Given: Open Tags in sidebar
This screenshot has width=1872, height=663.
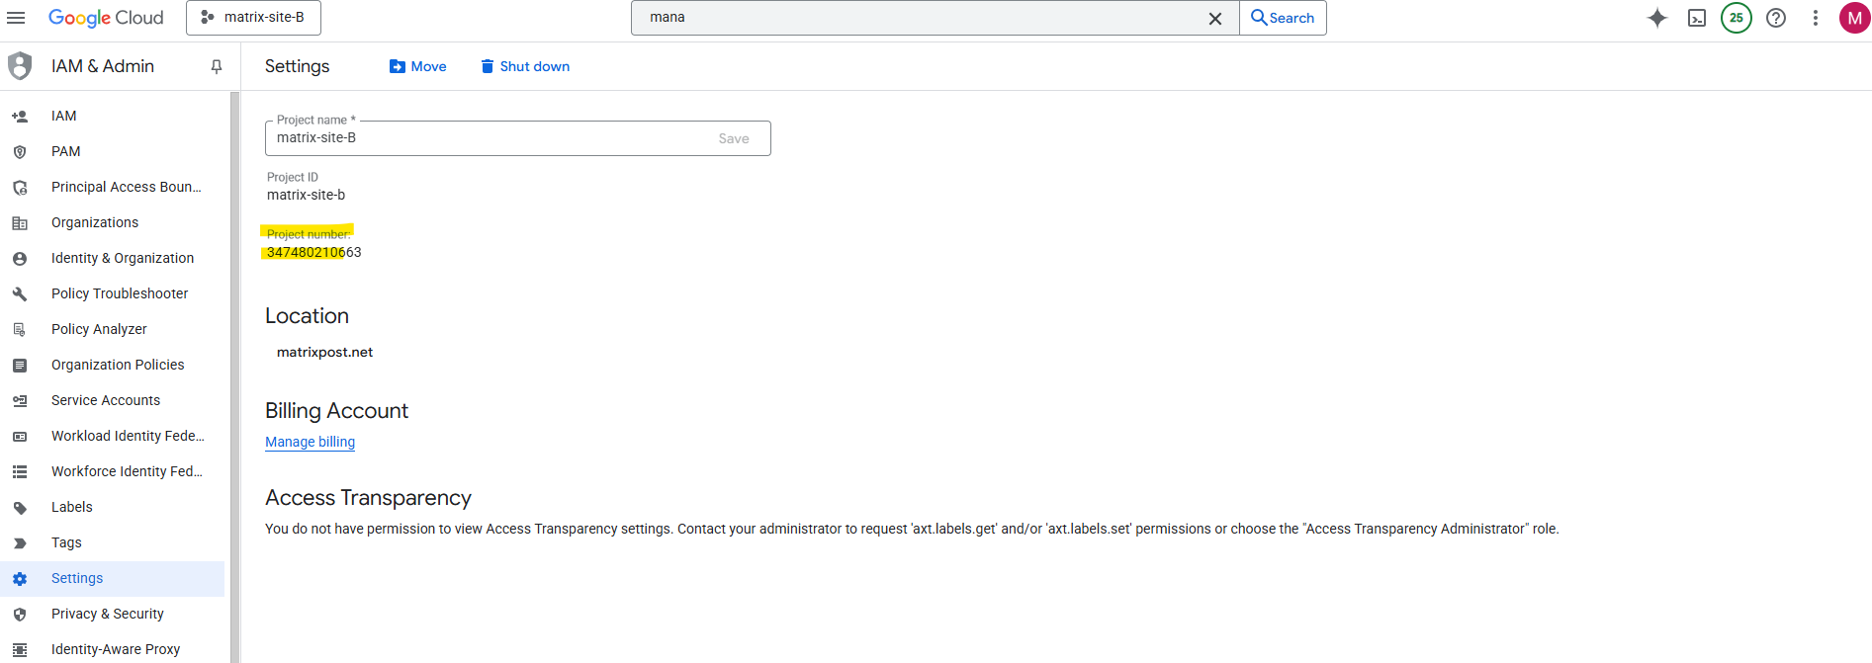Looking at the screenshot, I should coord(113,542).
